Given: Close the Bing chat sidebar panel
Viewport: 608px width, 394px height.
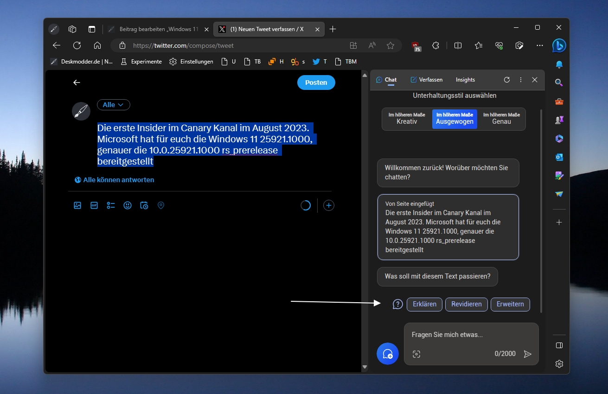Looking at the screenshot, I should pyautogui.click(x=535, y=80).
